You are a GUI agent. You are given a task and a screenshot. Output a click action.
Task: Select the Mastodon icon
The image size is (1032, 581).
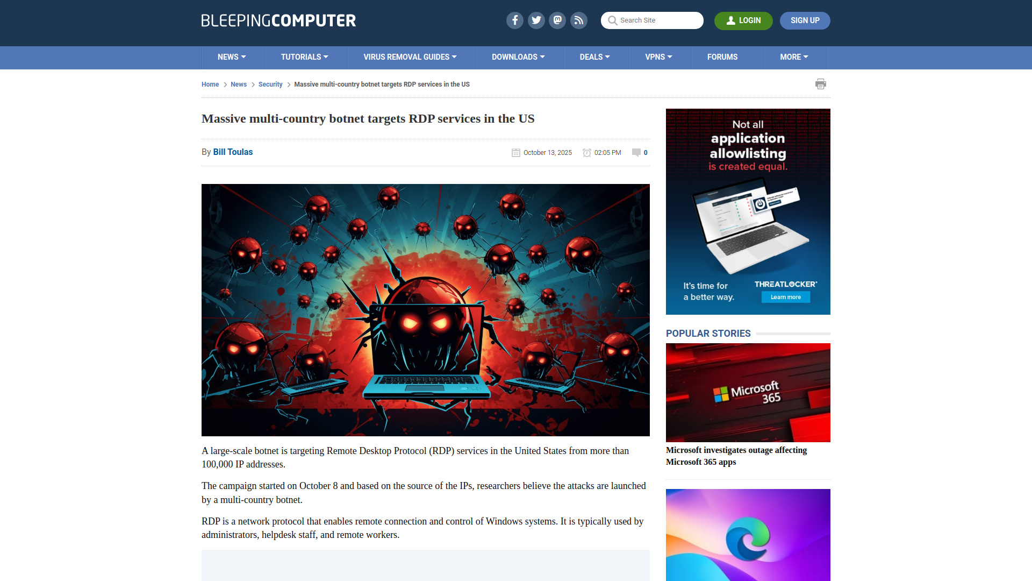557,20
